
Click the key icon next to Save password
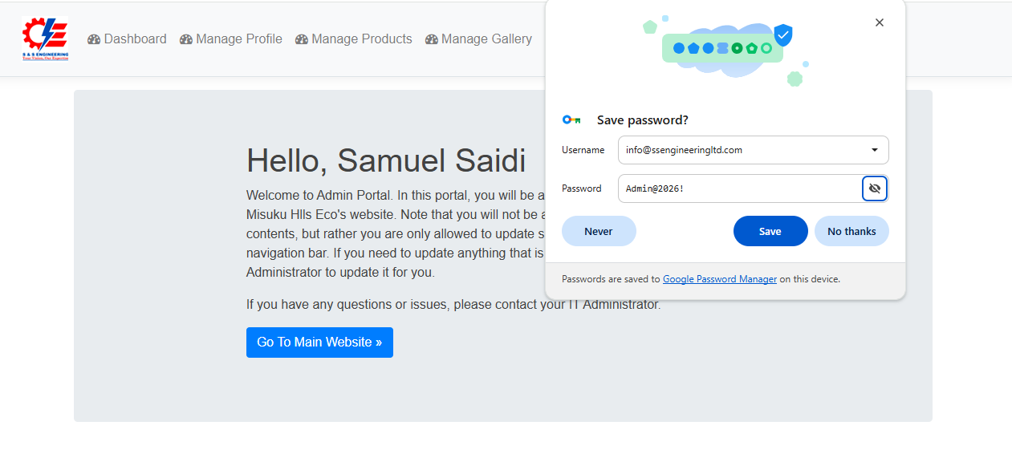pyautogui.click(x=571, y=120)
